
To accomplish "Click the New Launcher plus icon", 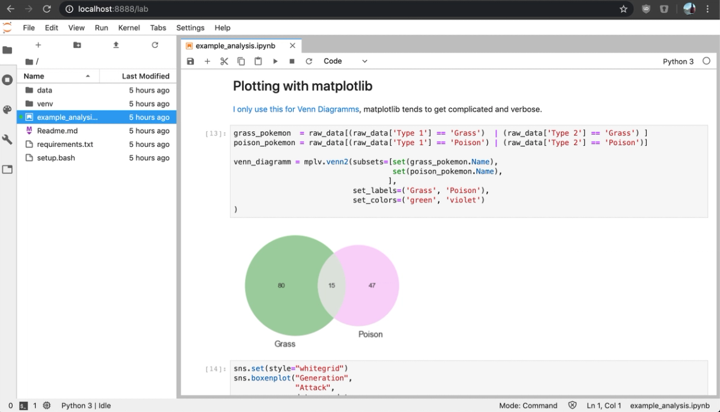I will (x=38, y=45).
